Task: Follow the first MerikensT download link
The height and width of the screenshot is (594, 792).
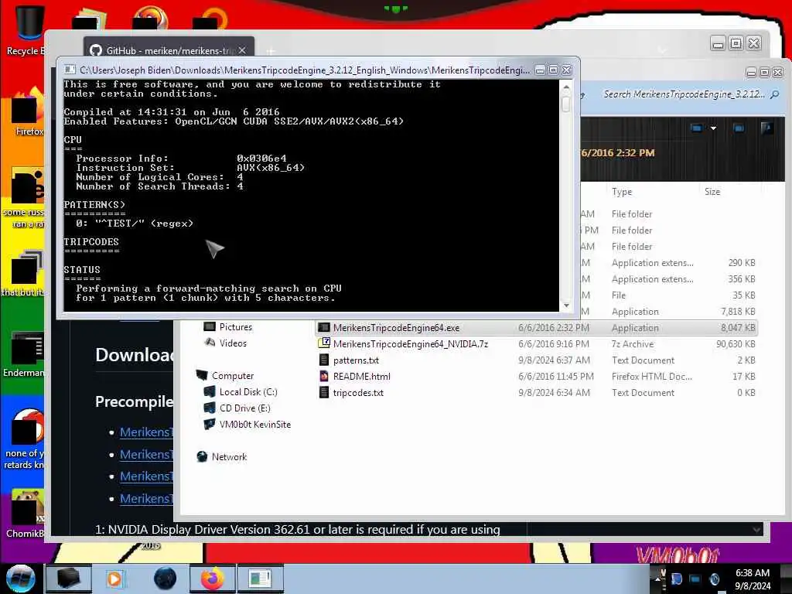Action: (146, 432)
